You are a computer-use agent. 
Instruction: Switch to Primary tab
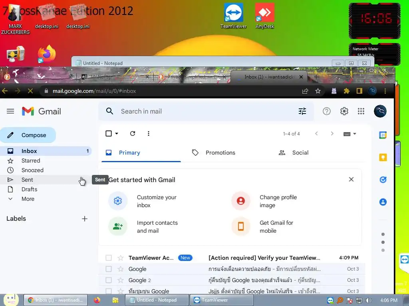[x=141, y=153]
